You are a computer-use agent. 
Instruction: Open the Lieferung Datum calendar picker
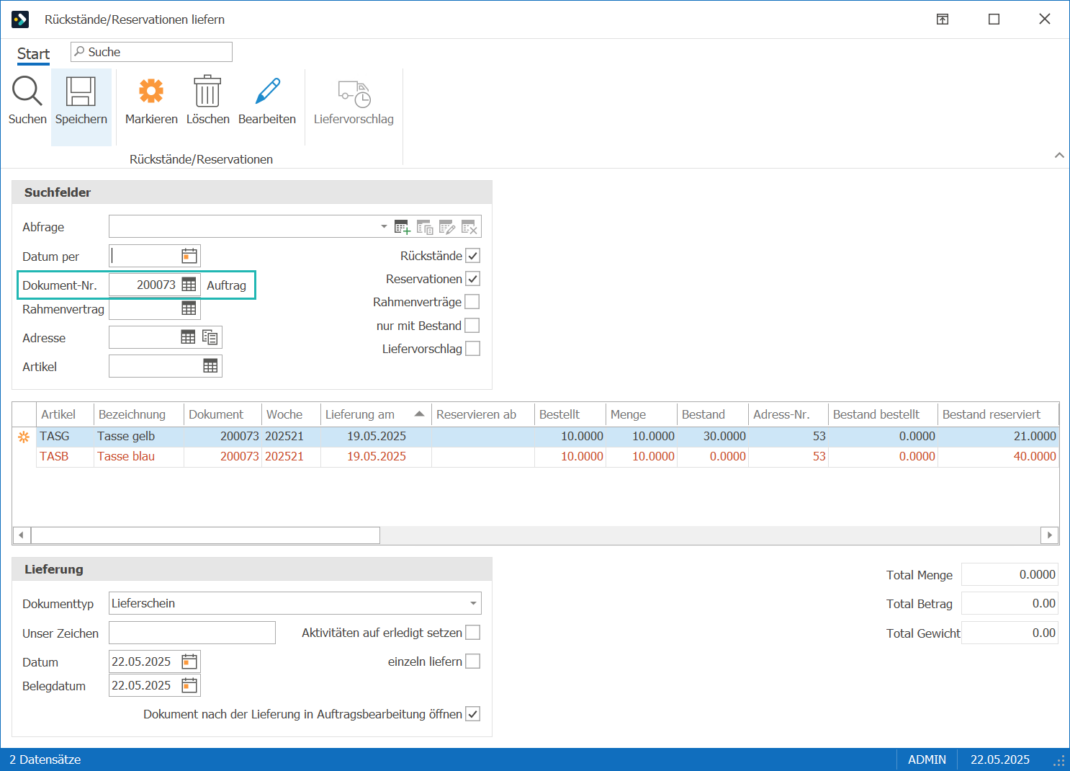click(189, 661)
